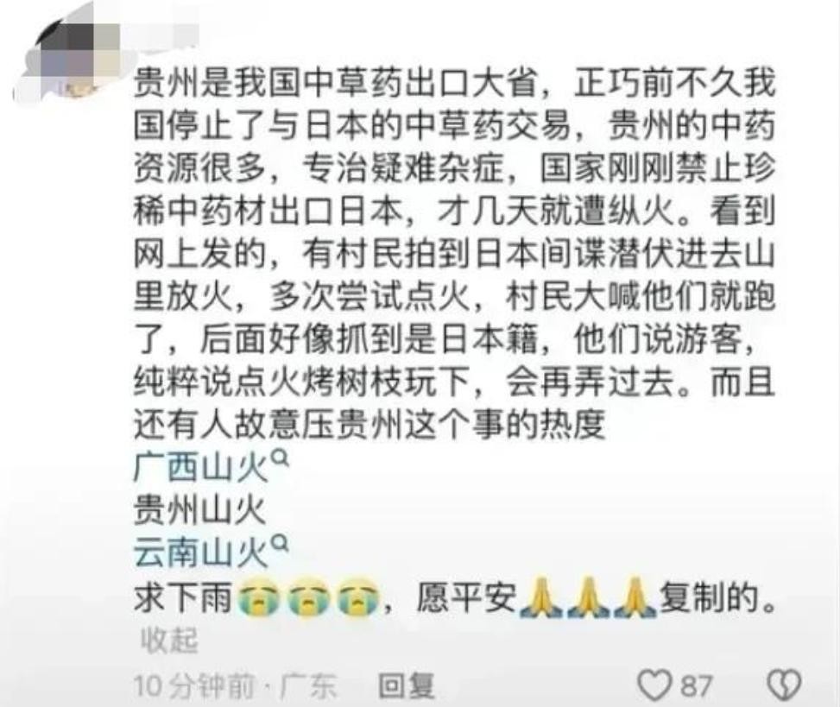This screenshot has height=707, width=840.
Task: Click the 复制的 text at comment end
Action: coord(718,597)
